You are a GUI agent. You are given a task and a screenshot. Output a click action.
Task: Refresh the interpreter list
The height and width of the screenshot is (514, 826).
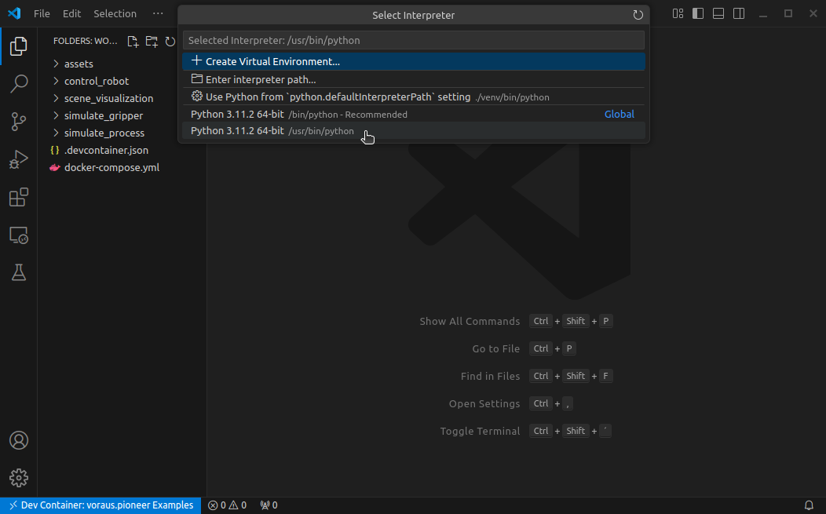coord(638,15)
